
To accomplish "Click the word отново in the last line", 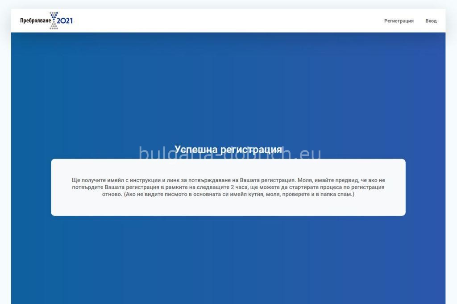I will (x=112, y=194).
